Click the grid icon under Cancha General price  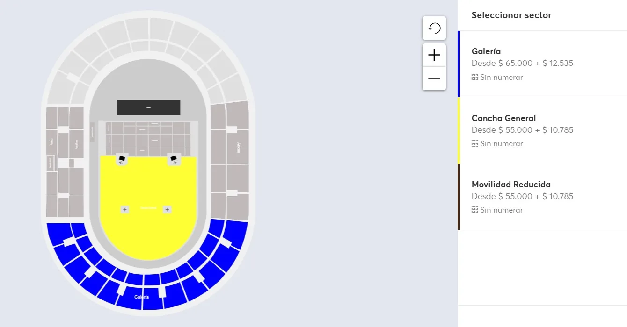475,144
